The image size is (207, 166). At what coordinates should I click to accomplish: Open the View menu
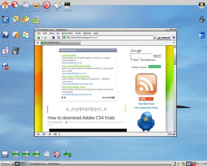point(52,33)
